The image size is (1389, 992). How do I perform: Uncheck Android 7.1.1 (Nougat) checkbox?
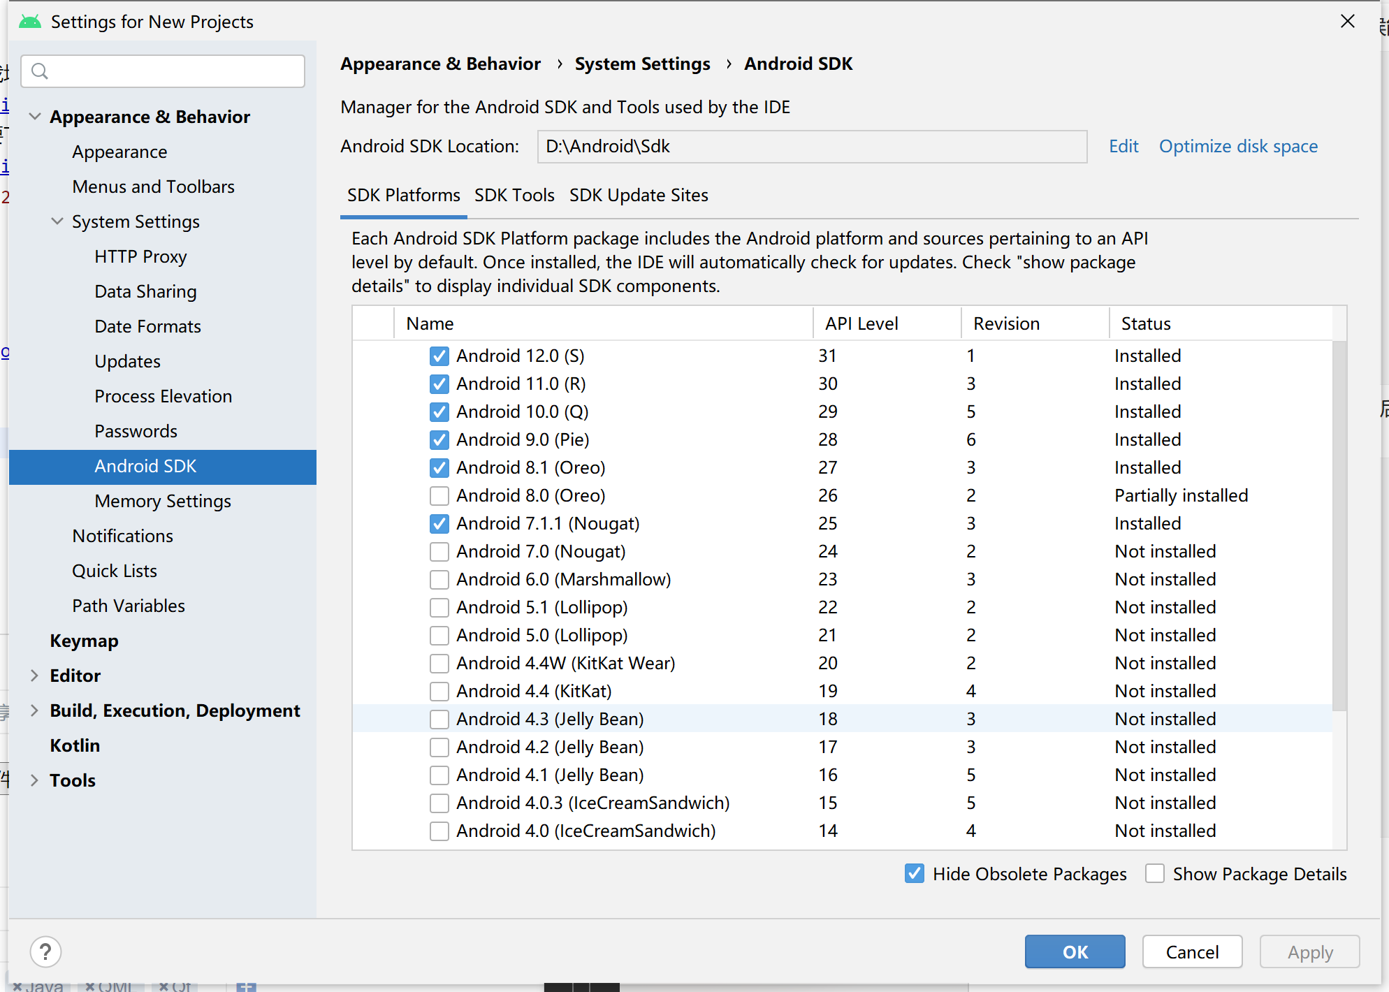point(439,524)
